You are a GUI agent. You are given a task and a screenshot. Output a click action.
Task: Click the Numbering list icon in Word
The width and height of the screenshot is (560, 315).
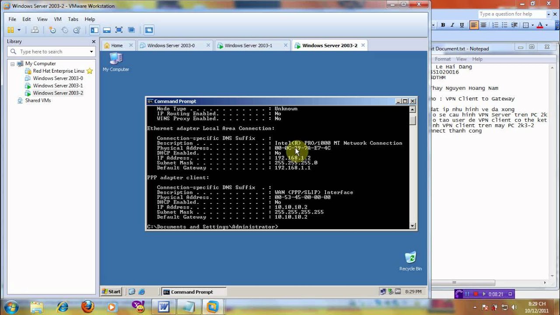click(x=495, y=25)
